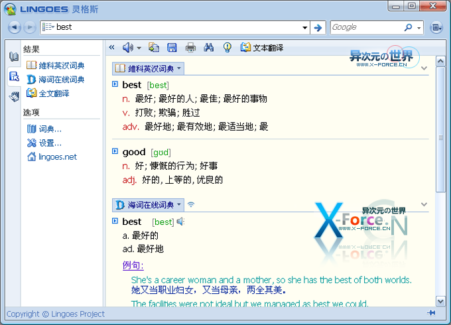Open the search engine selection dropdown

(419, 28)
